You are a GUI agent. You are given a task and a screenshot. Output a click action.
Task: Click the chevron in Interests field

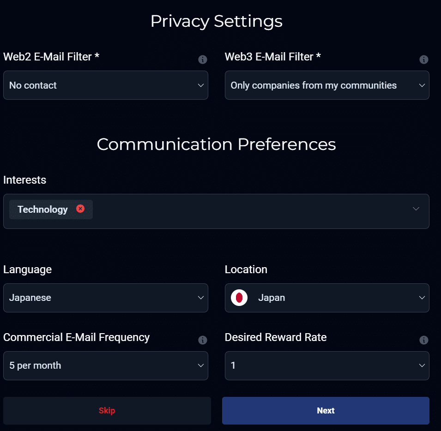pyautogui.click(x=416, y=209)
